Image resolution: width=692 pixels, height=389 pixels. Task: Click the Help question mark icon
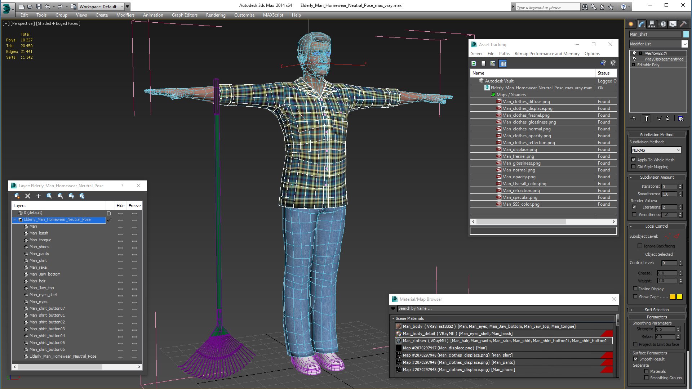624,7
